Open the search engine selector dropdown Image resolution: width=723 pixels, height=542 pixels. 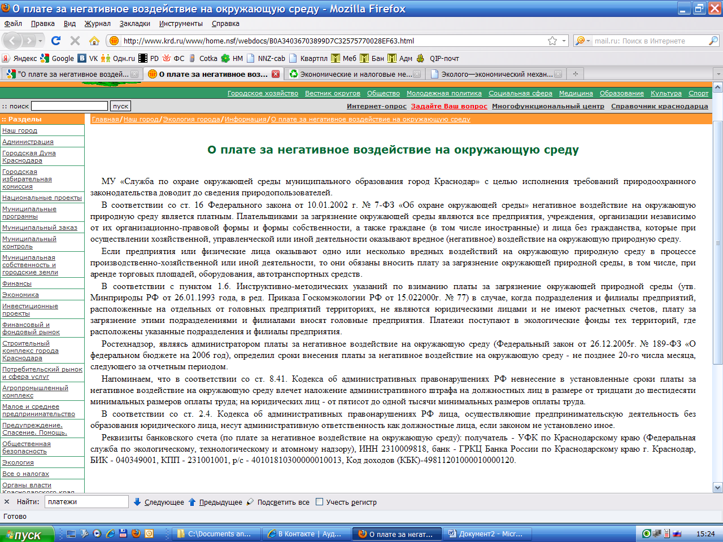tap(582, 41)
